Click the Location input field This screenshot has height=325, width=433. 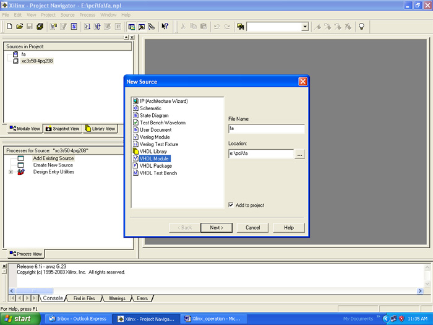coord(261,154)
